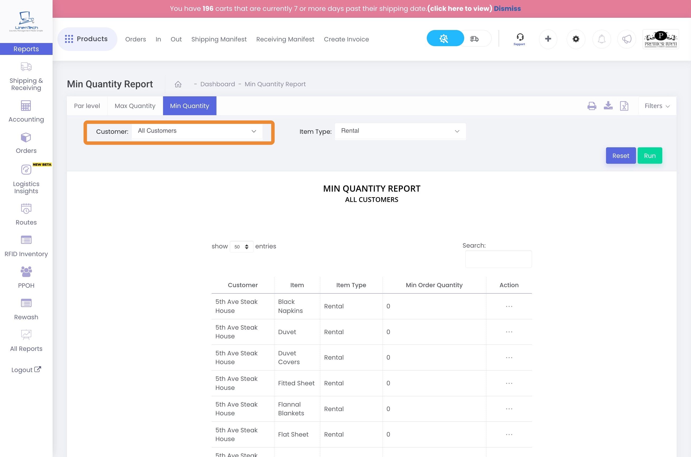Switch to the Max Quantity tab
Image resolution: width=691 pixels, height=457 pixels.
pyautogui.click(x=135, y=106)
